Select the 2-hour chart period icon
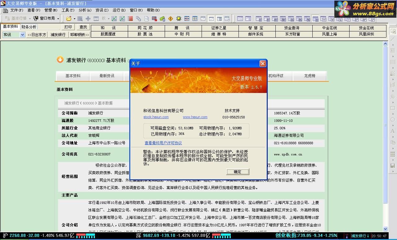397x240 pixels. [299, 19]
